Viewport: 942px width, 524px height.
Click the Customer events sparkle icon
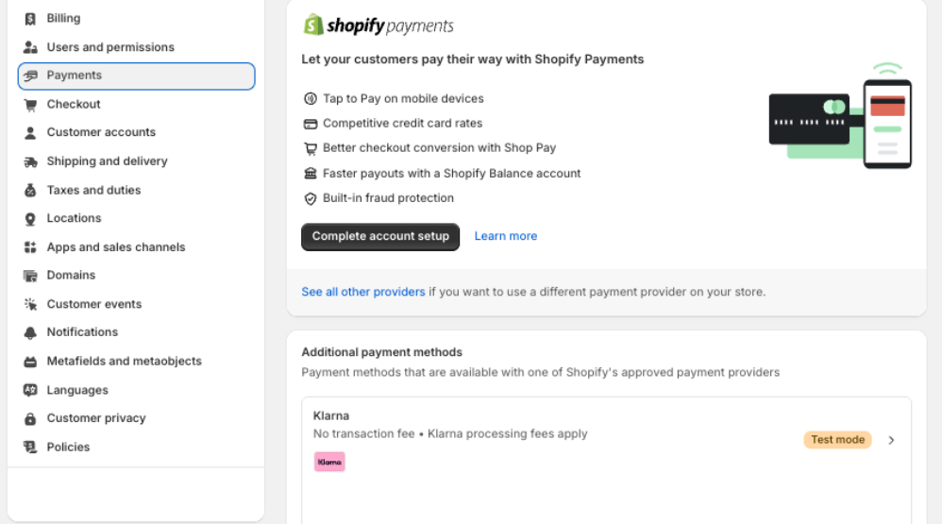point(29,304)
